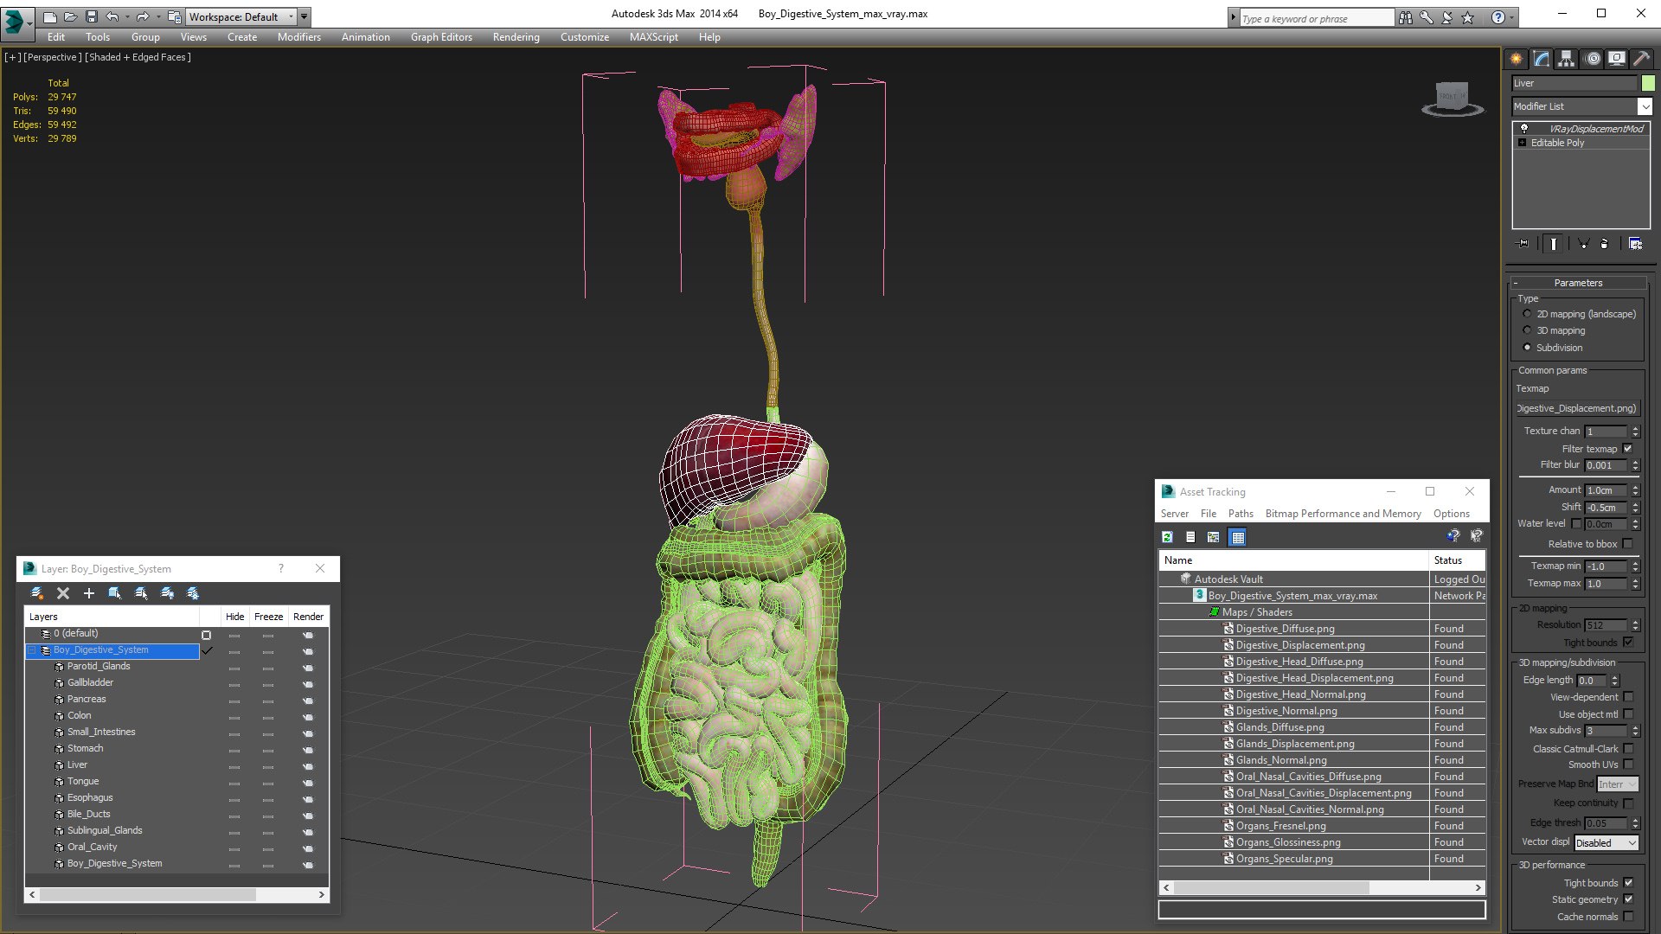1661x934 pixels.
Task: Remove modifier from the stack icon
Action: [1604, 244]
